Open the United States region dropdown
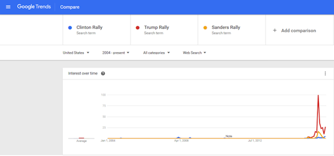This screenshot has width=334, height=156. point(76,53)
